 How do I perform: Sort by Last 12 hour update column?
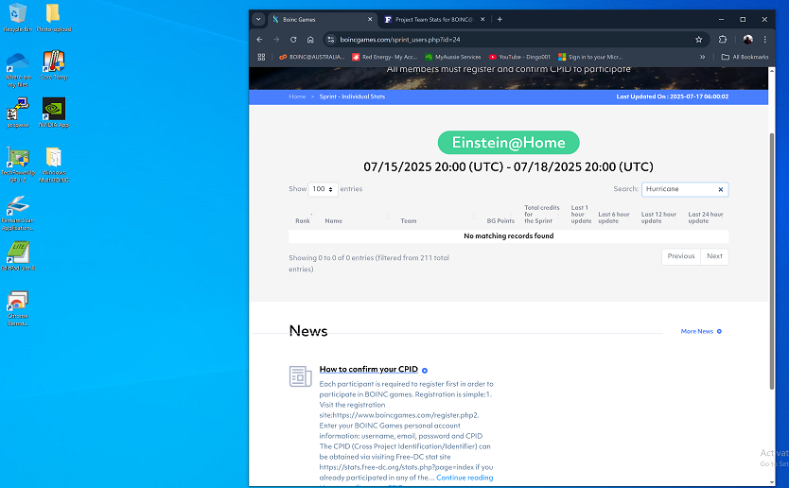[x=658, y=218]
